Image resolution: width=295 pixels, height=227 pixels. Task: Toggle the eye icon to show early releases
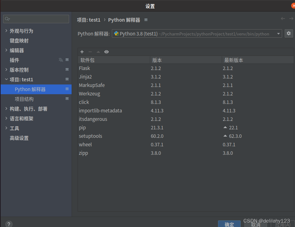(106, 52)
